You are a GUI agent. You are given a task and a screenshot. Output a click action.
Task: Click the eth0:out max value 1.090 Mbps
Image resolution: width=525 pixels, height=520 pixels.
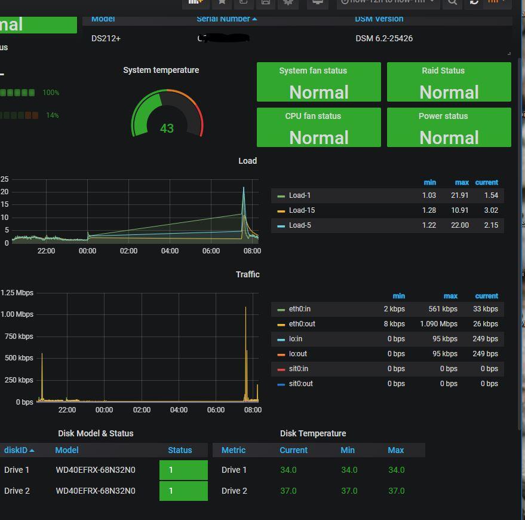pyautogui.click(x=438, y=324)
